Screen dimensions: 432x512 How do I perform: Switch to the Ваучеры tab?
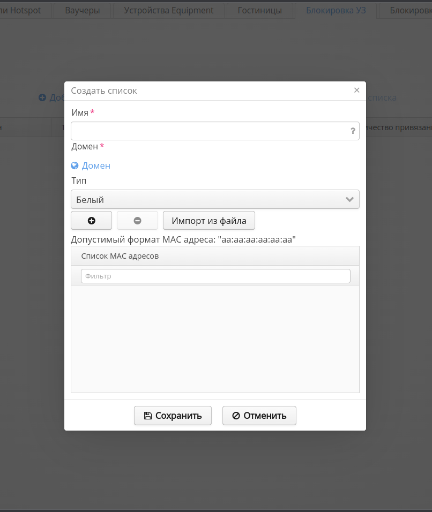82,10
